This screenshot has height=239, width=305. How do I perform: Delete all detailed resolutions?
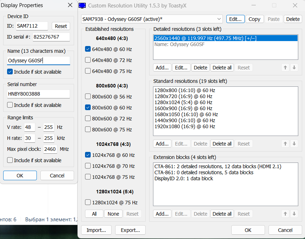pos(222,68)
